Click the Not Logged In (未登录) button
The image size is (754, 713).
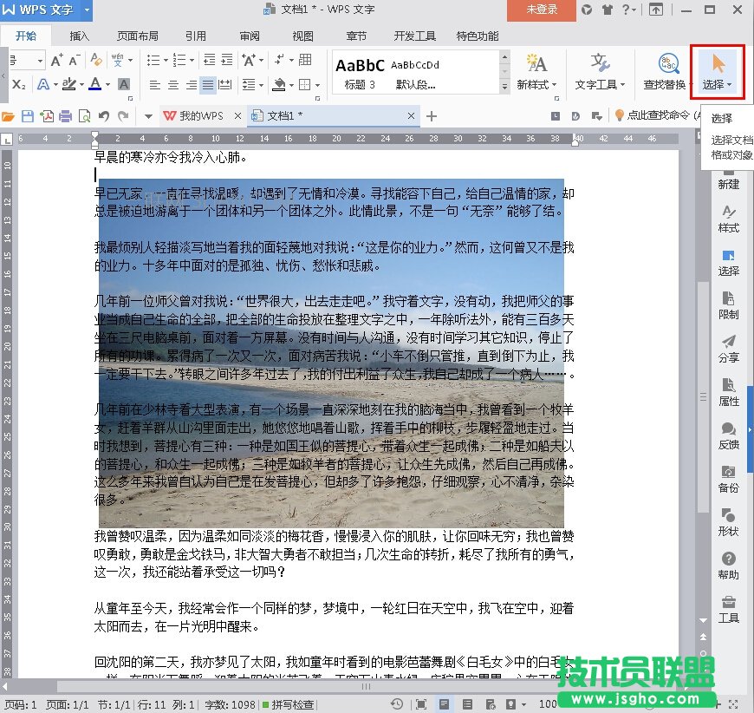543,10
